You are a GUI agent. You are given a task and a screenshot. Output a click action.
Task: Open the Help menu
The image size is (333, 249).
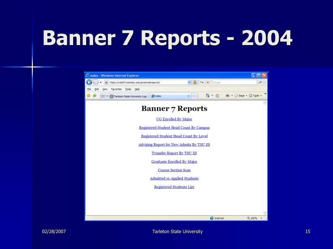[x=137, y=89]
